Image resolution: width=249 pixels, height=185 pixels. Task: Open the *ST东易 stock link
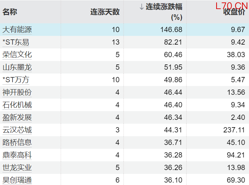coord(16,42)
